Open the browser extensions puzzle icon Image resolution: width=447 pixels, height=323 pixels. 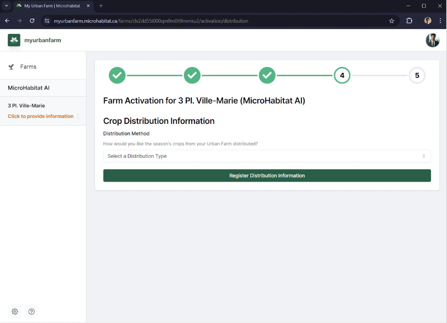tap(409, 21)
